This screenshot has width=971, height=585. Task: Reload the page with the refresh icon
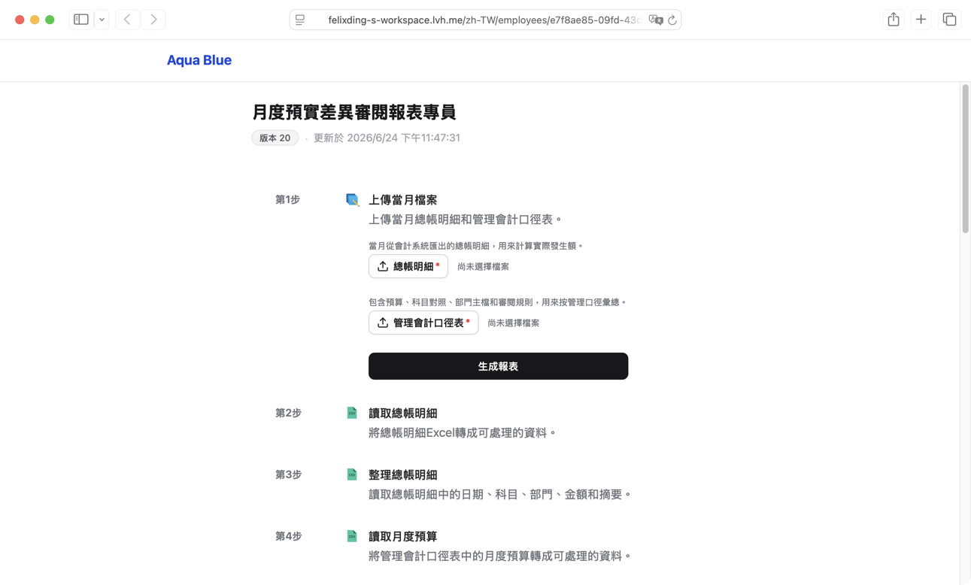(672, 20)
